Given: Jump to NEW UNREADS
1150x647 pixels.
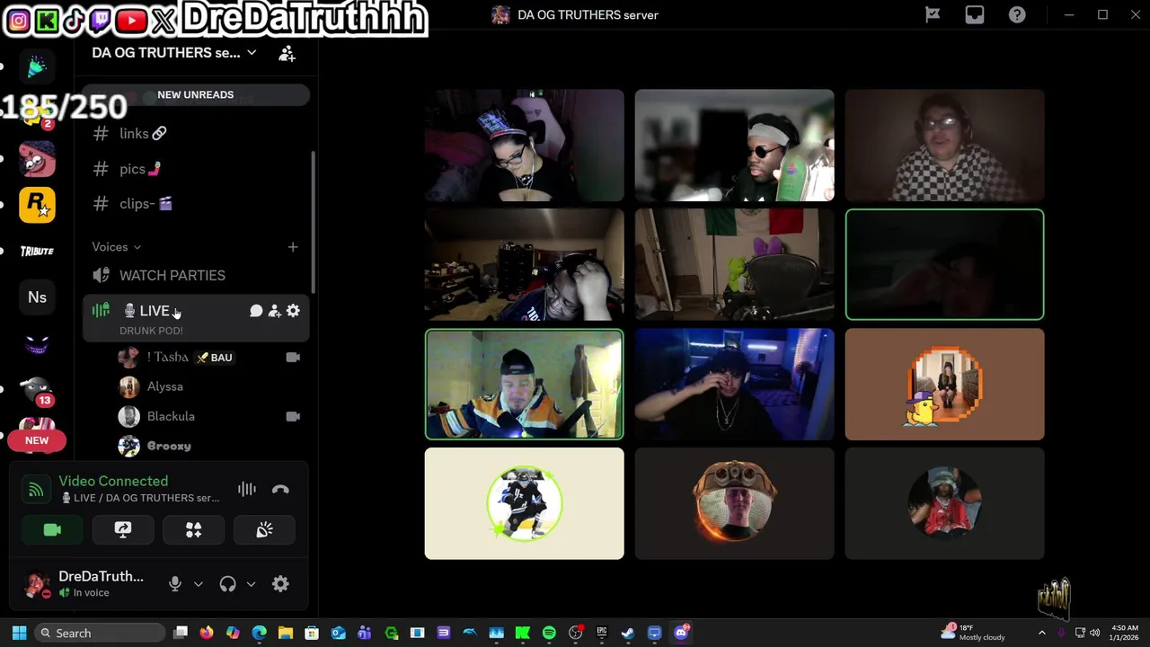Looking at the screenshot, I should click(x=195, y=94).
